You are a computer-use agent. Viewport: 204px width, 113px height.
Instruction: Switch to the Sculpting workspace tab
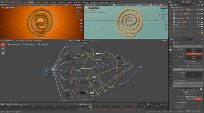coord(45,2)
